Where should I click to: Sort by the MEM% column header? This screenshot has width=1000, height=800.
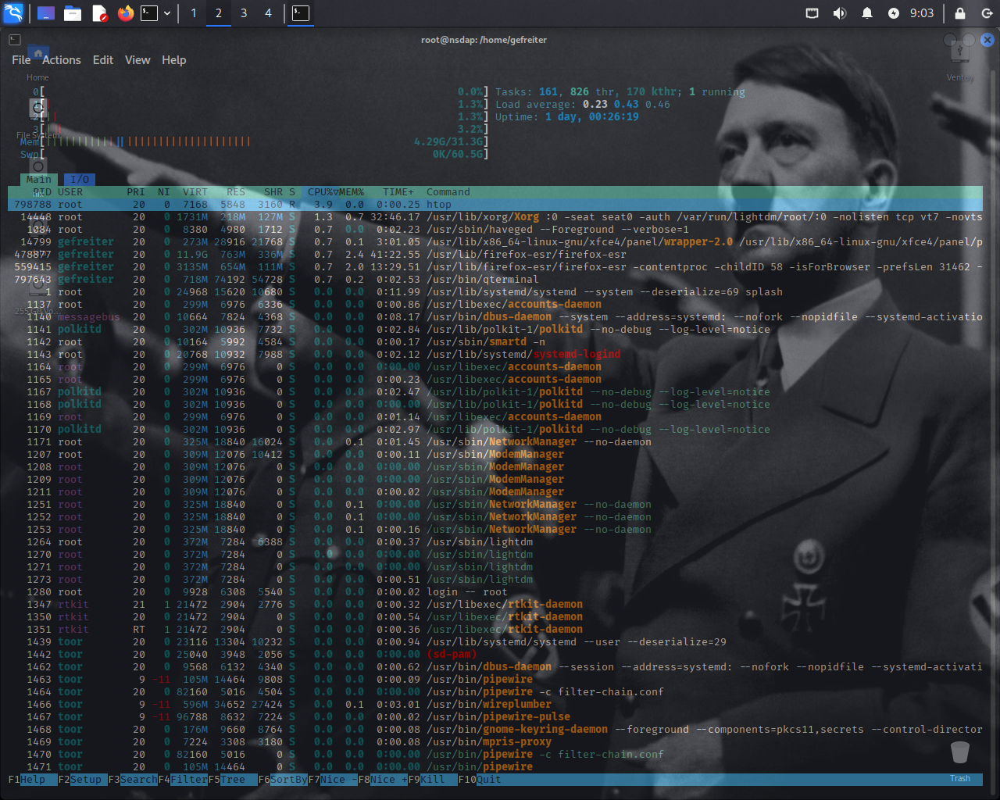[352, 192]
